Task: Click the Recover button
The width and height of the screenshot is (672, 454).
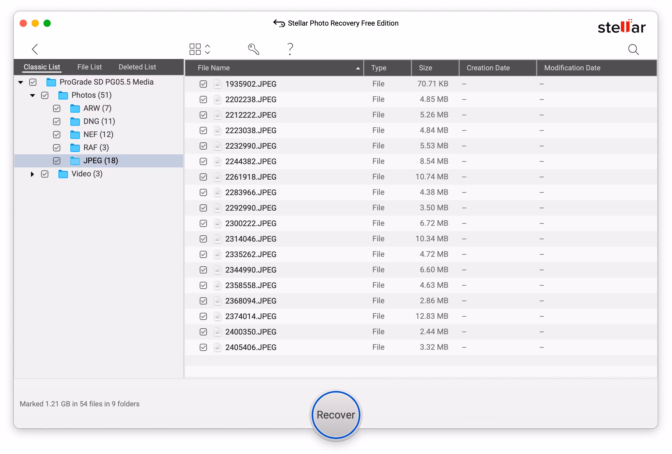Action: [x=336, y=415]
